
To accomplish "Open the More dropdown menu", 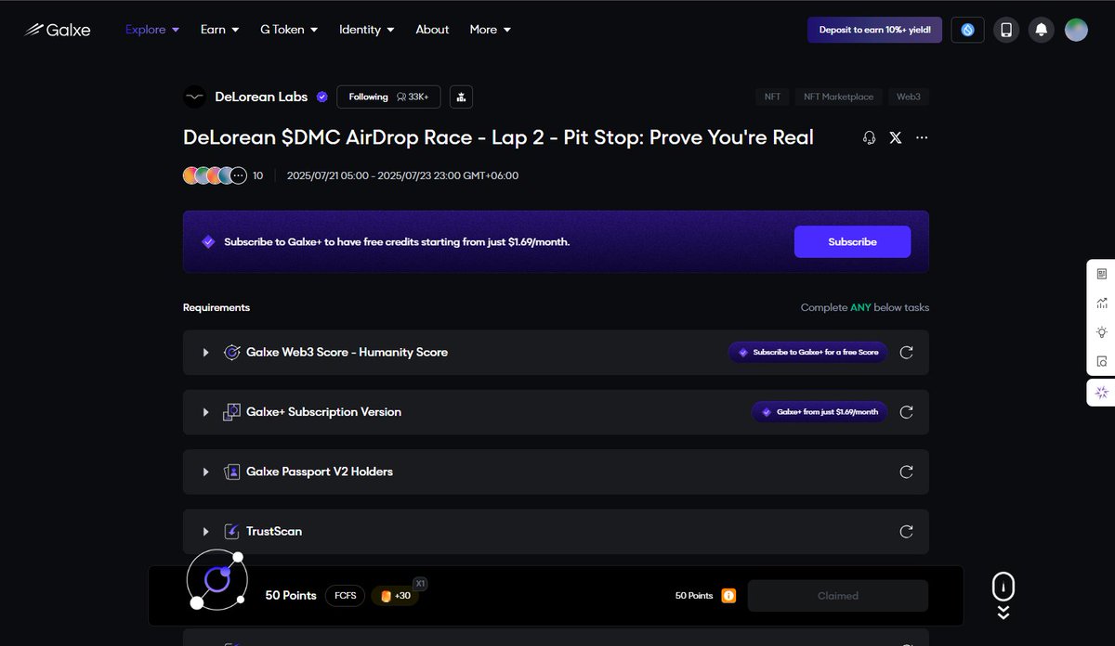I will tap(491, 30).
